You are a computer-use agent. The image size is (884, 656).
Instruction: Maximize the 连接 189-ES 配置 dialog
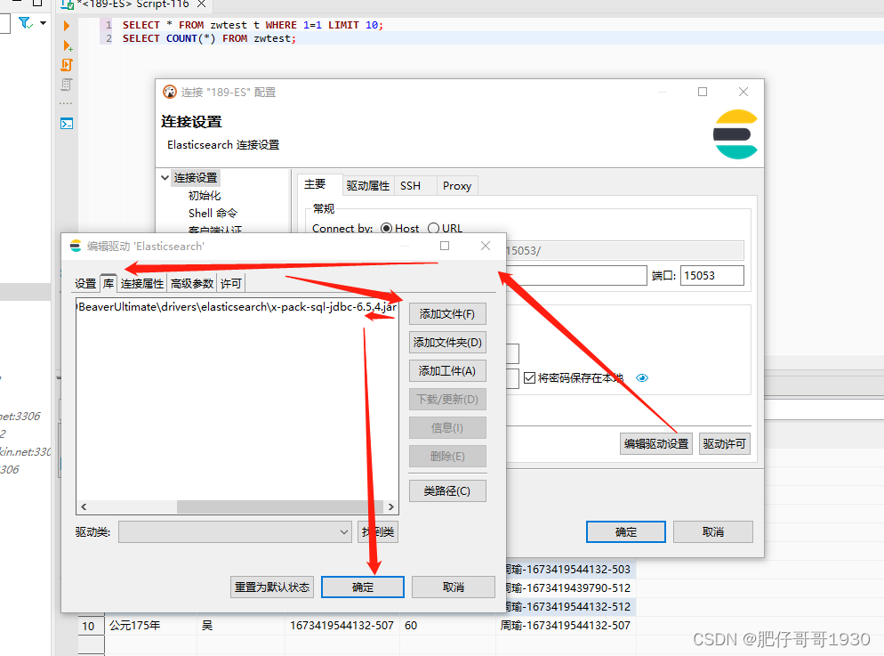[x=703, y=92]
